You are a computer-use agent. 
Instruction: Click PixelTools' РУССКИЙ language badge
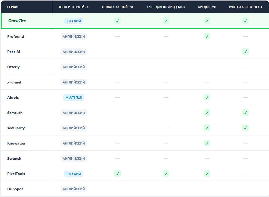point(74,174)
